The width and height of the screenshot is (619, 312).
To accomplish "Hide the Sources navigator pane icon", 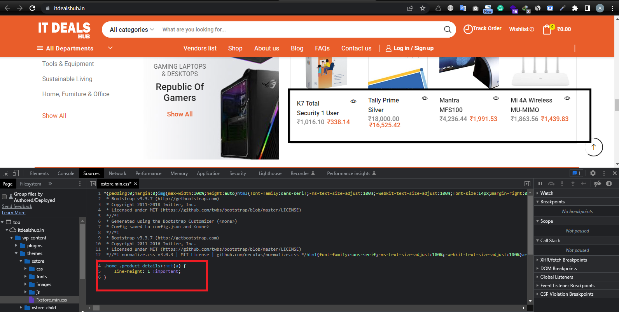I will pos(93,184).
